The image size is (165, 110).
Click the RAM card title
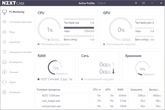pyautogui.click(x=42, y=56)
